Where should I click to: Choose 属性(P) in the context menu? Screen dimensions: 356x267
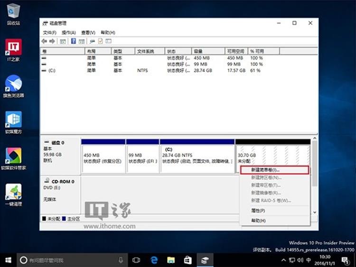(258, 210)
